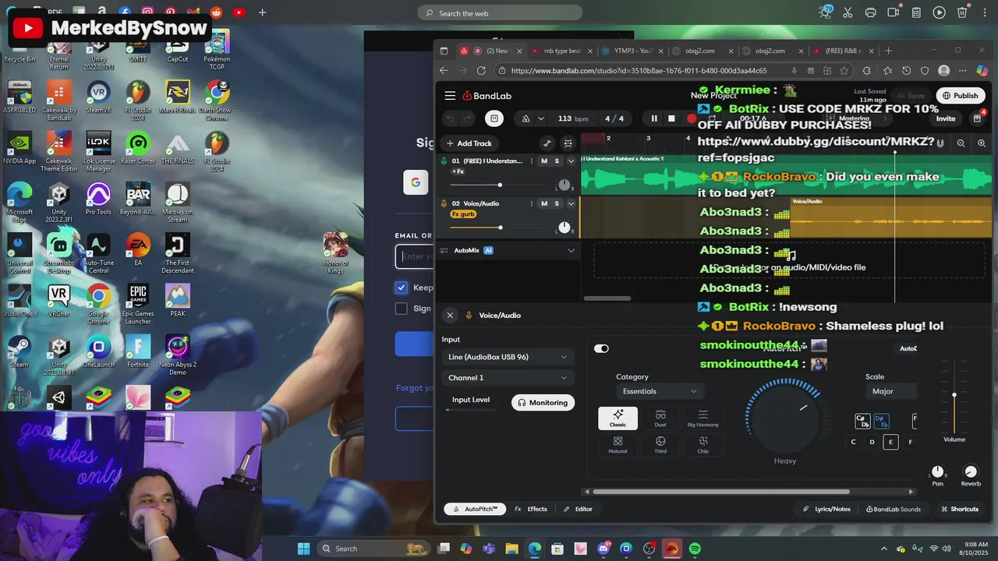Select the Big Harmony preset
Image resolution: width=998 pixels, height=561 pixels.
click(x=702, y=418)
